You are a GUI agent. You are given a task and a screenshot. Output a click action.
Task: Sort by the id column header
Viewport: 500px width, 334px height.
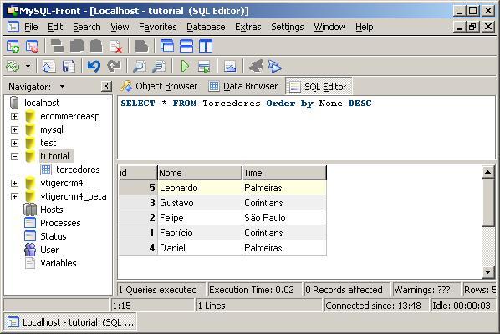tap(138, 173)
